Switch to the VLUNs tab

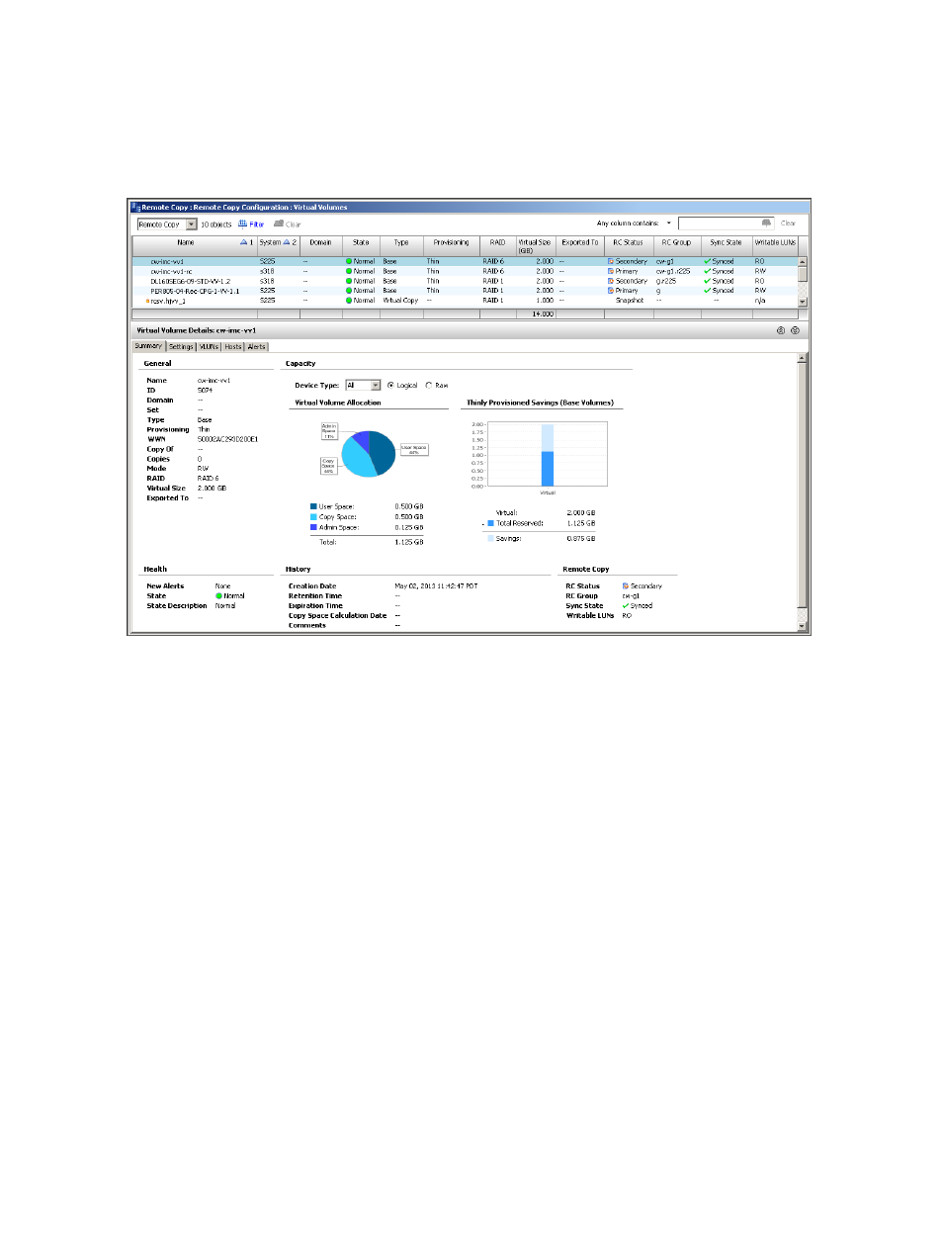click(209, 347)
